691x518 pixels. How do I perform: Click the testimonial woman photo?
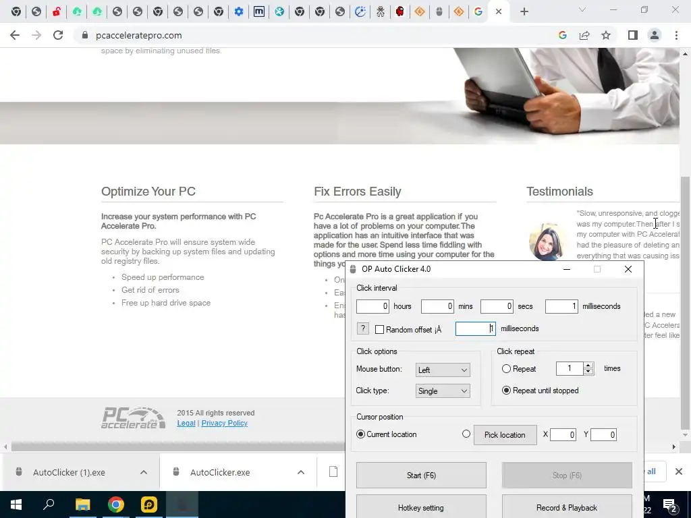[x=547, y=241]
